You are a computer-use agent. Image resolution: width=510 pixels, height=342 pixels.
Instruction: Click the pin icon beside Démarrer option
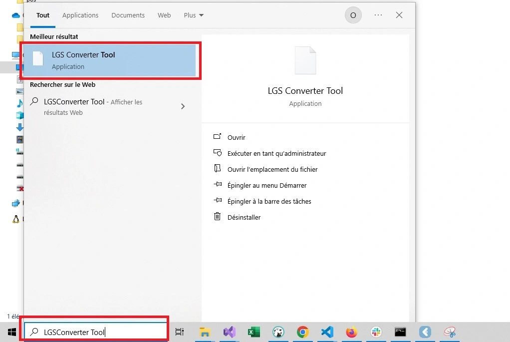[217, 184]
